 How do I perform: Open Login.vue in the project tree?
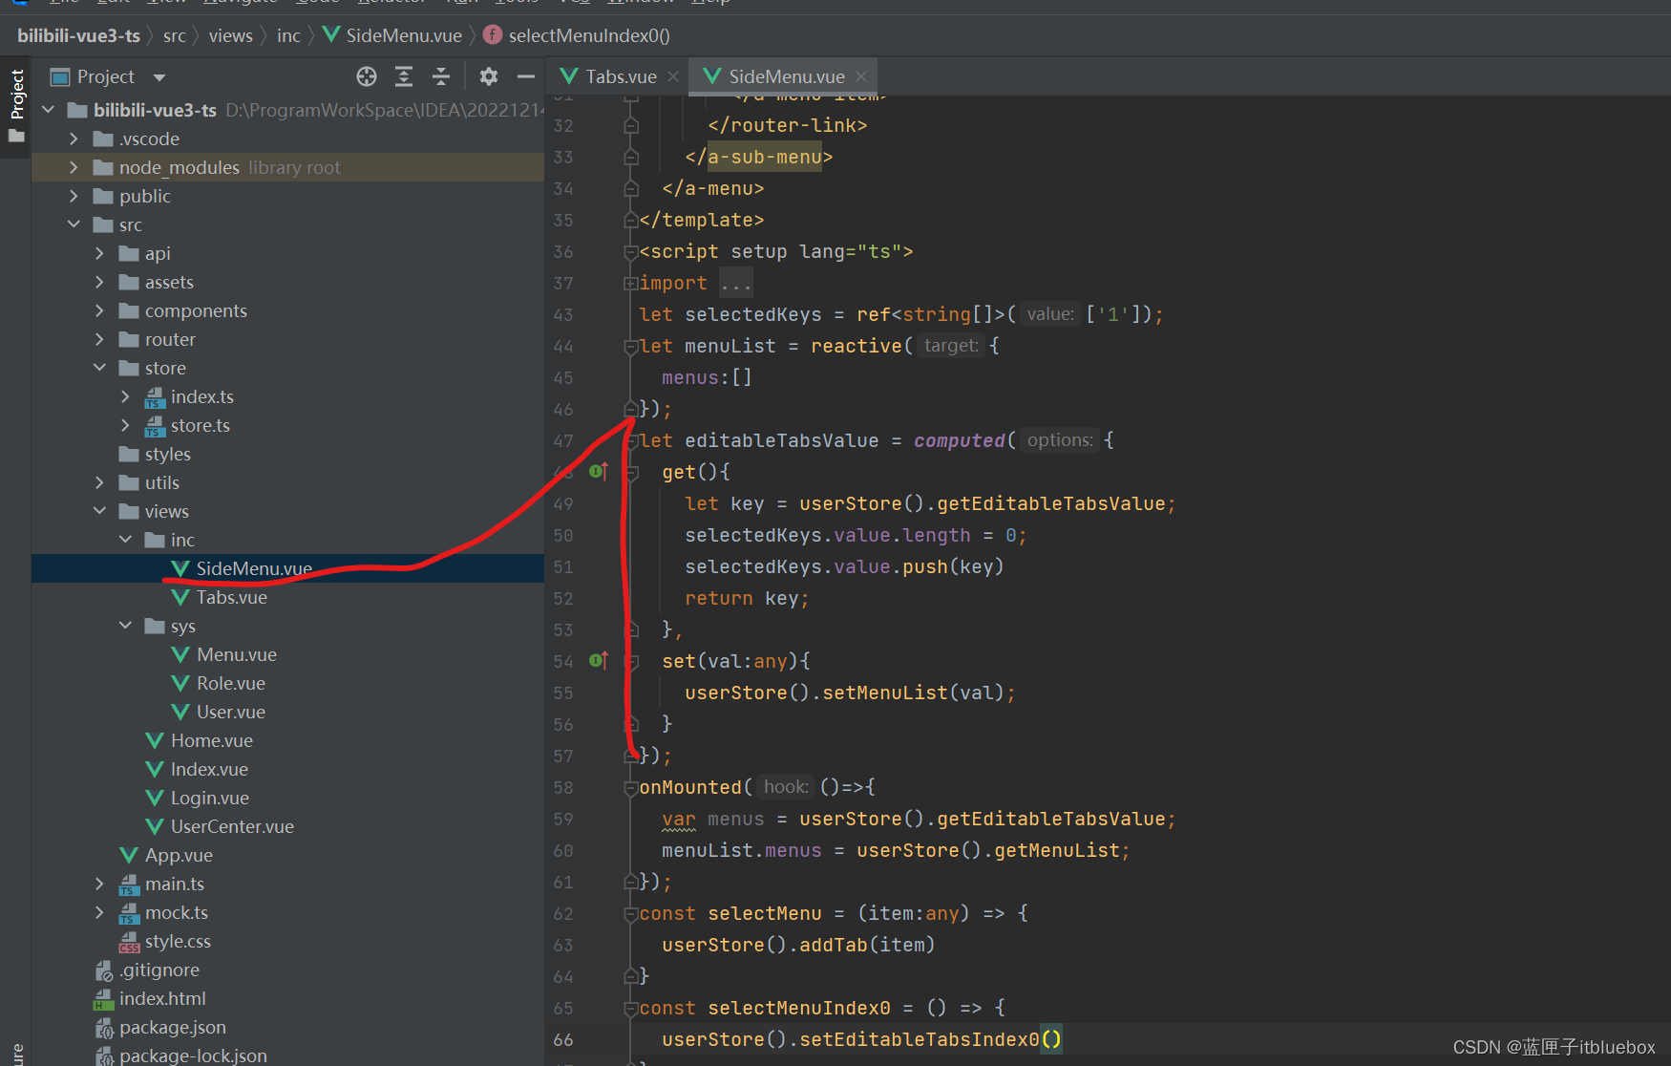point(209,798)
